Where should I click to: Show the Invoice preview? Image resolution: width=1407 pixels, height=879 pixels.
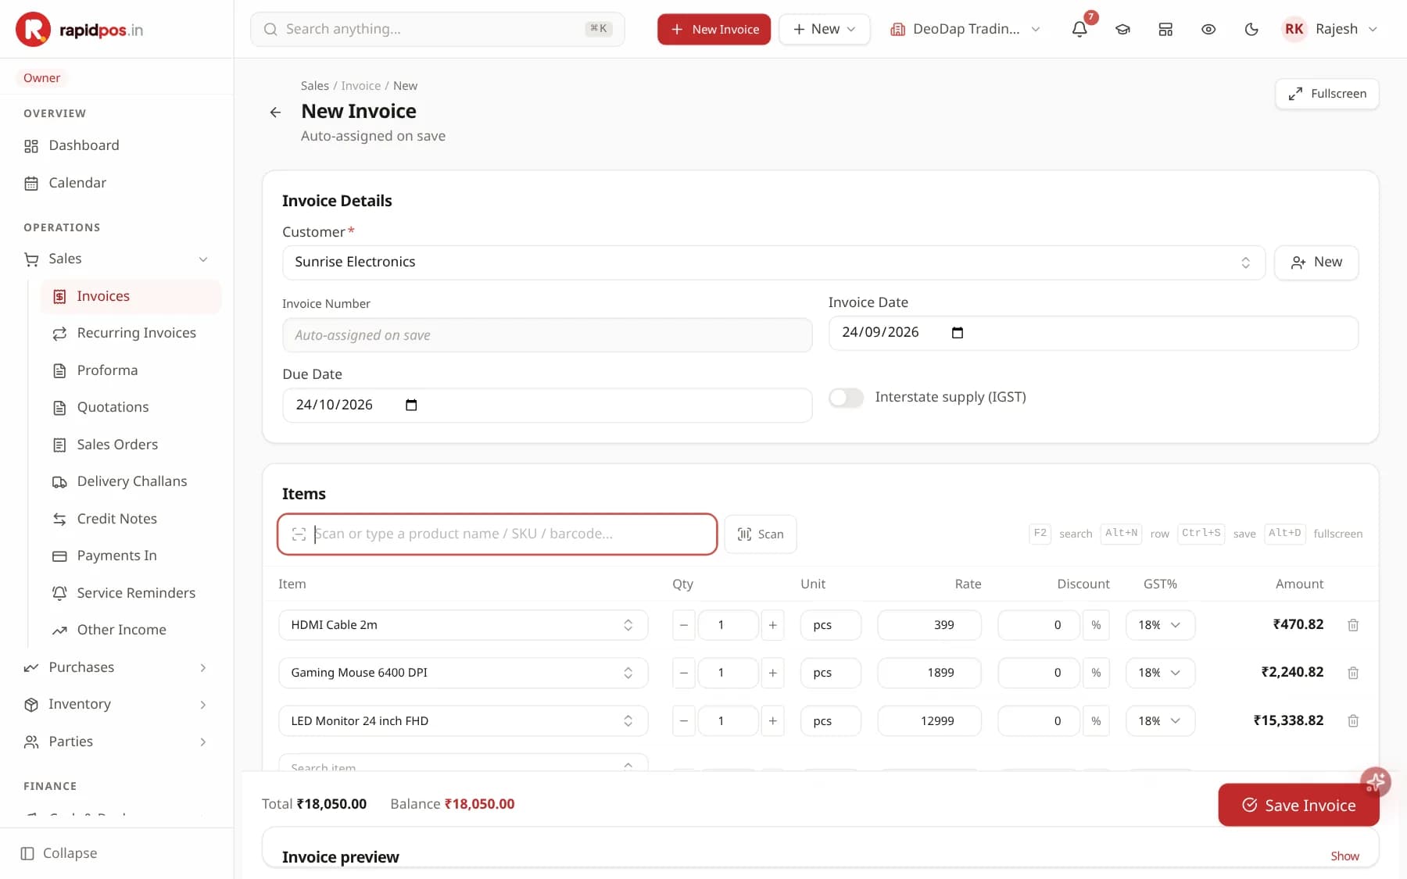(1344, 856)
